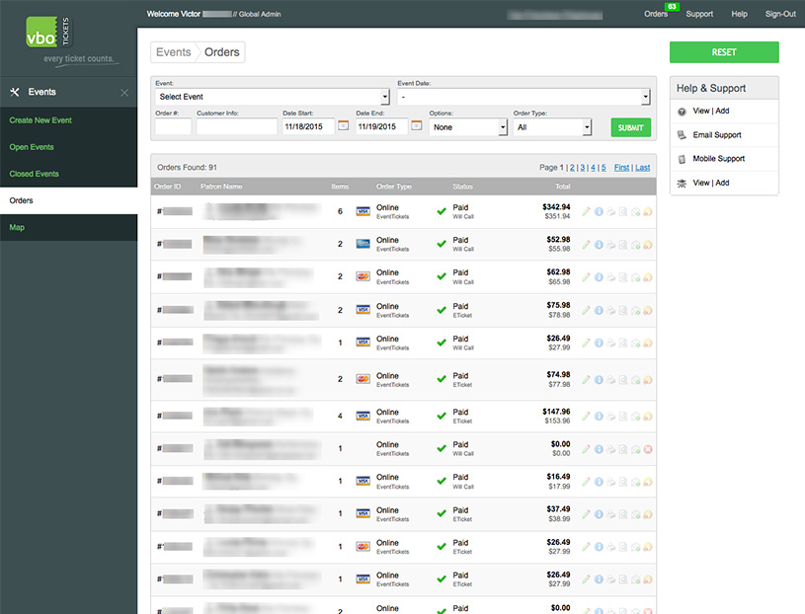Viewport: 805px width, 614px height.
Task: Refund the $342.94 order
Action: coord(648,211)
